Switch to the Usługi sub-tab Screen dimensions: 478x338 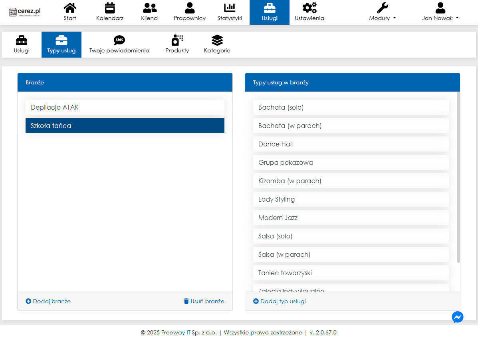(x=22, y=44)
